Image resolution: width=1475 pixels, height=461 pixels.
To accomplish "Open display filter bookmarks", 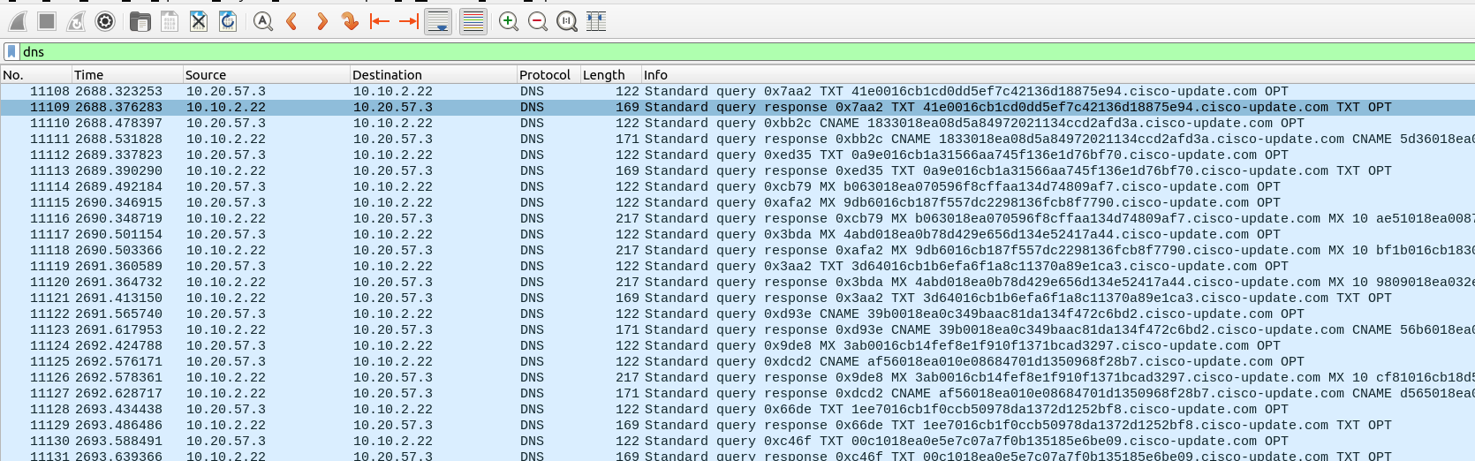I will 11,51.
